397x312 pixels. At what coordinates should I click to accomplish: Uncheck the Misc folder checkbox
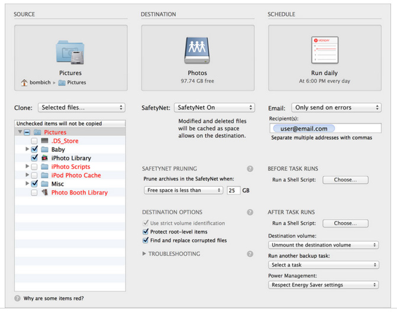(x=34, y=184)
